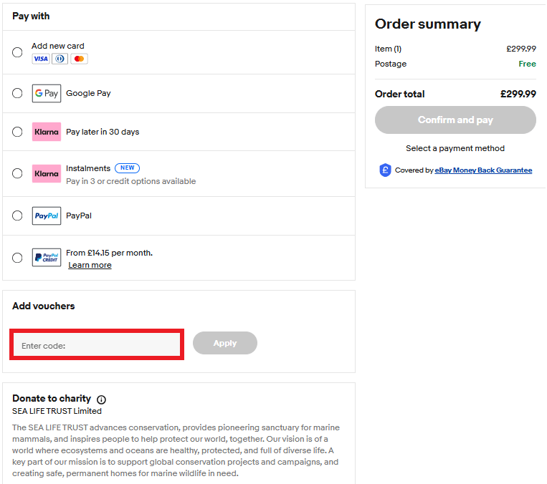The height and width of the screenshot is (484, 547).
Task: Click the Klarna logo beside Instalments
Action: click(x=47, y=173)
